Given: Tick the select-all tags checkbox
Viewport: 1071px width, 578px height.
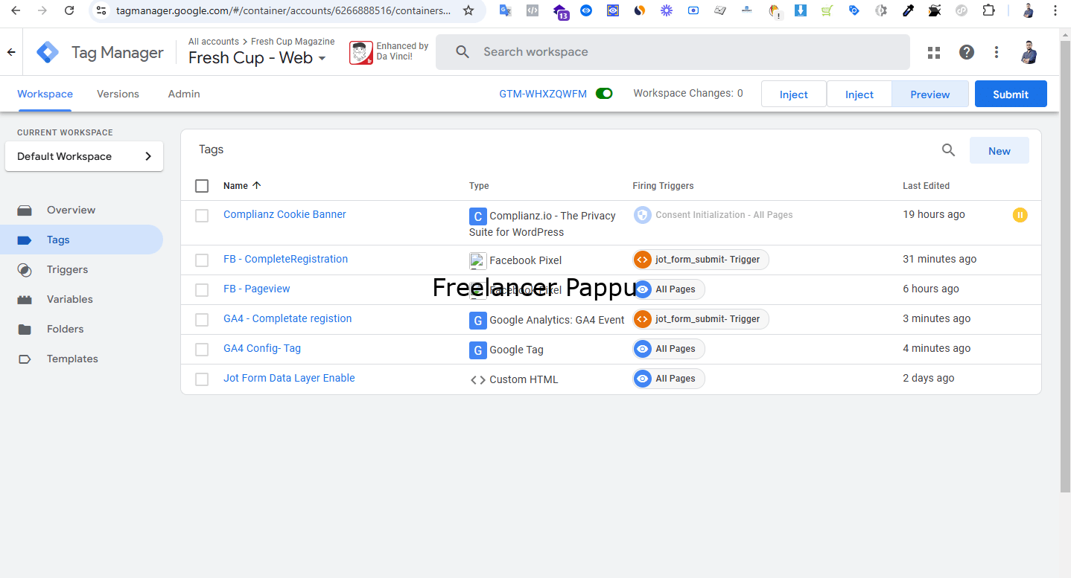Looking at the screenshot, I should [x=202, y=186].
